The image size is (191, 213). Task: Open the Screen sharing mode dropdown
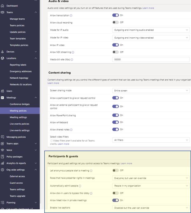[x=151, y=91]
